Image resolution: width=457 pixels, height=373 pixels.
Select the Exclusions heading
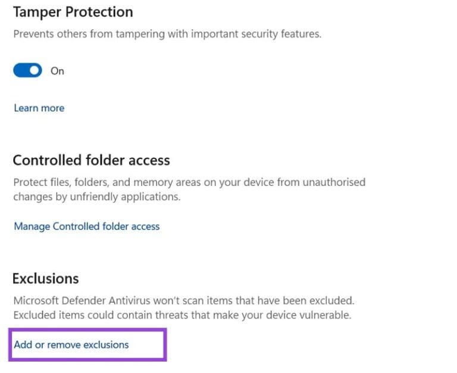coord(46,278)
